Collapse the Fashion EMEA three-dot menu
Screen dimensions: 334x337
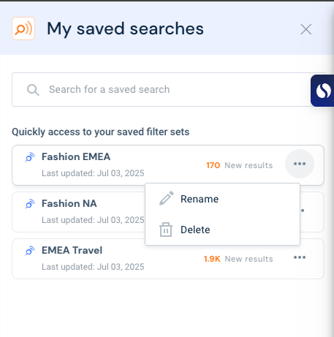click(x=300, y=164)
